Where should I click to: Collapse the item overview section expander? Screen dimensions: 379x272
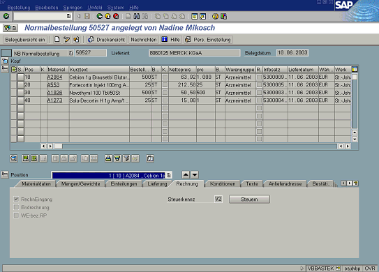click(5, 69)
